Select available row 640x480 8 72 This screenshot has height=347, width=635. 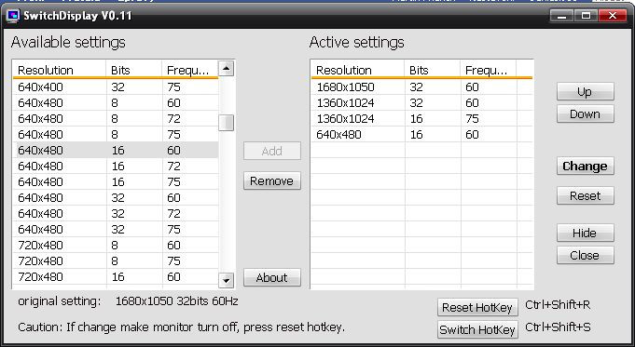[116, 119]
